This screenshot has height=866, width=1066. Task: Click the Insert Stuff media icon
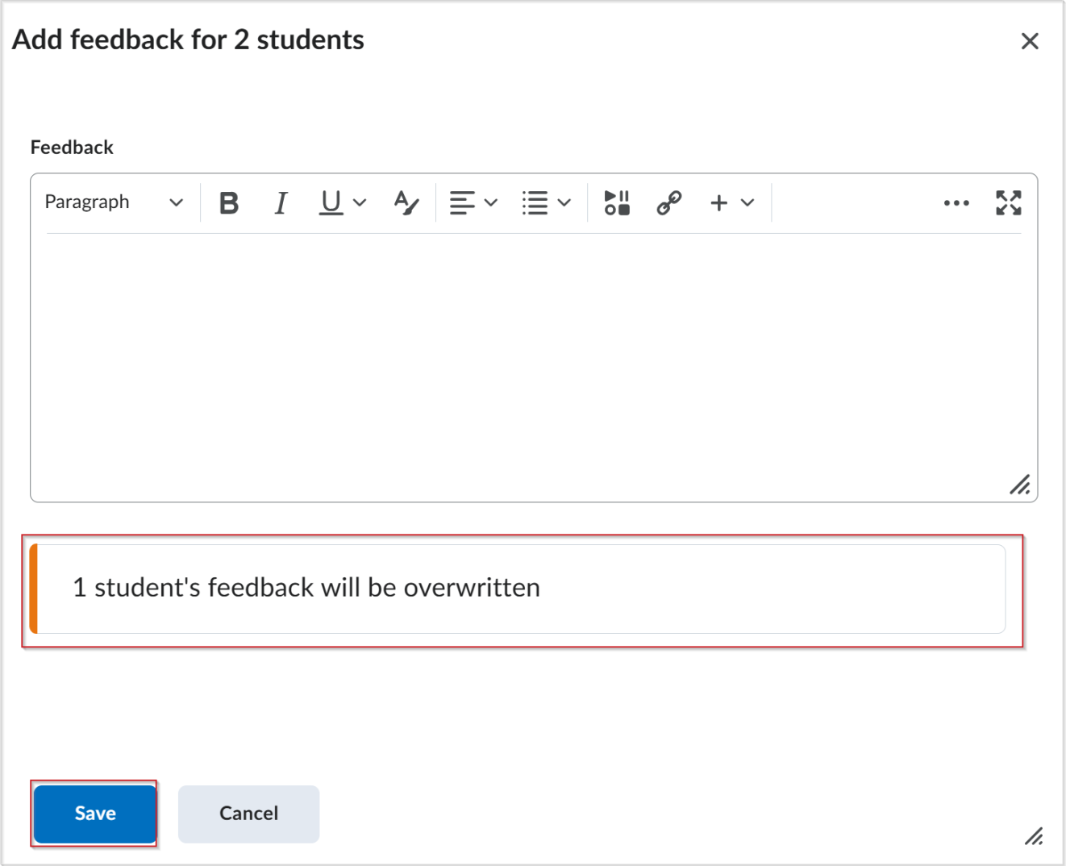coord(616,202)
